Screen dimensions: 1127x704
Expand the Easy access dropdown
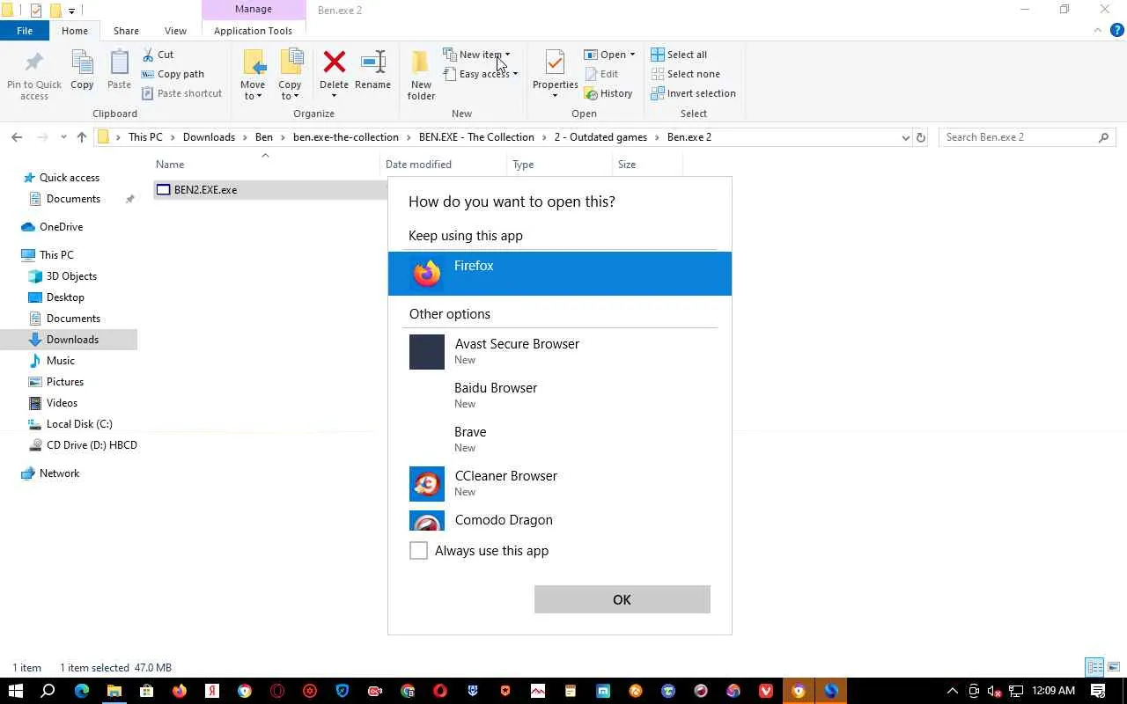[x=515, y=74]
